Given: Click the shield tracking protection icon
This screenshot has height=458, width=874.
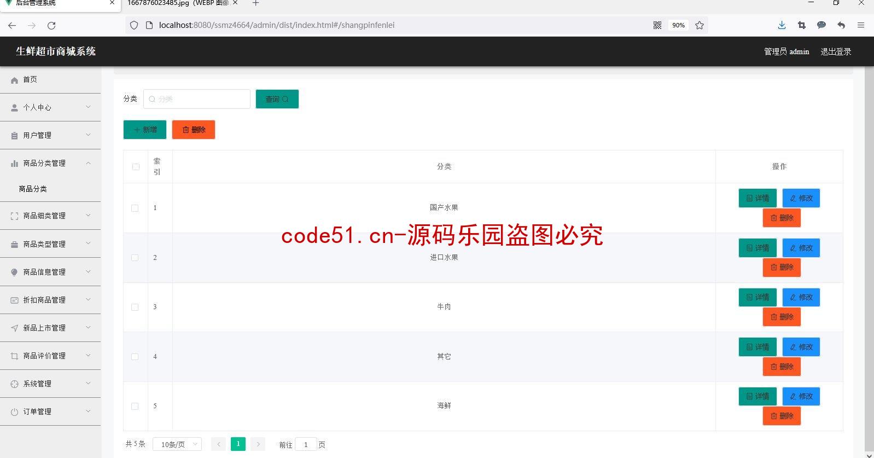Looking at the screenshot, I should [x=134, y=25].
